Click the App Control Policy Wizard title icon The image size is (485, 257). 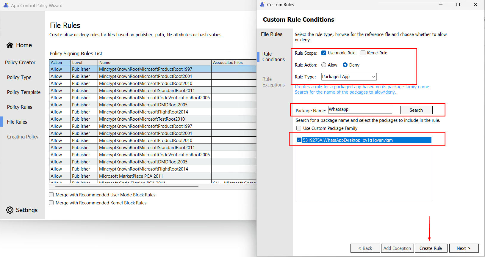[6, 5]
